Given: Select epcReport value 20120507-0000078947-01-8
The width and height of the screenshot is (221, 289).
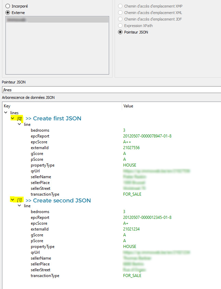Looking at the screenshot, I should [x=147, y=136].
